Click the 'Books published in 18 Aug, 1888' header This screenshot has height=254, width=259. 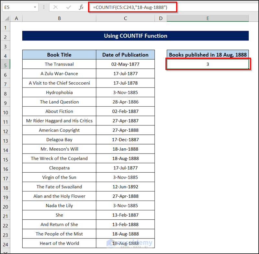click(x=208, y=55)
